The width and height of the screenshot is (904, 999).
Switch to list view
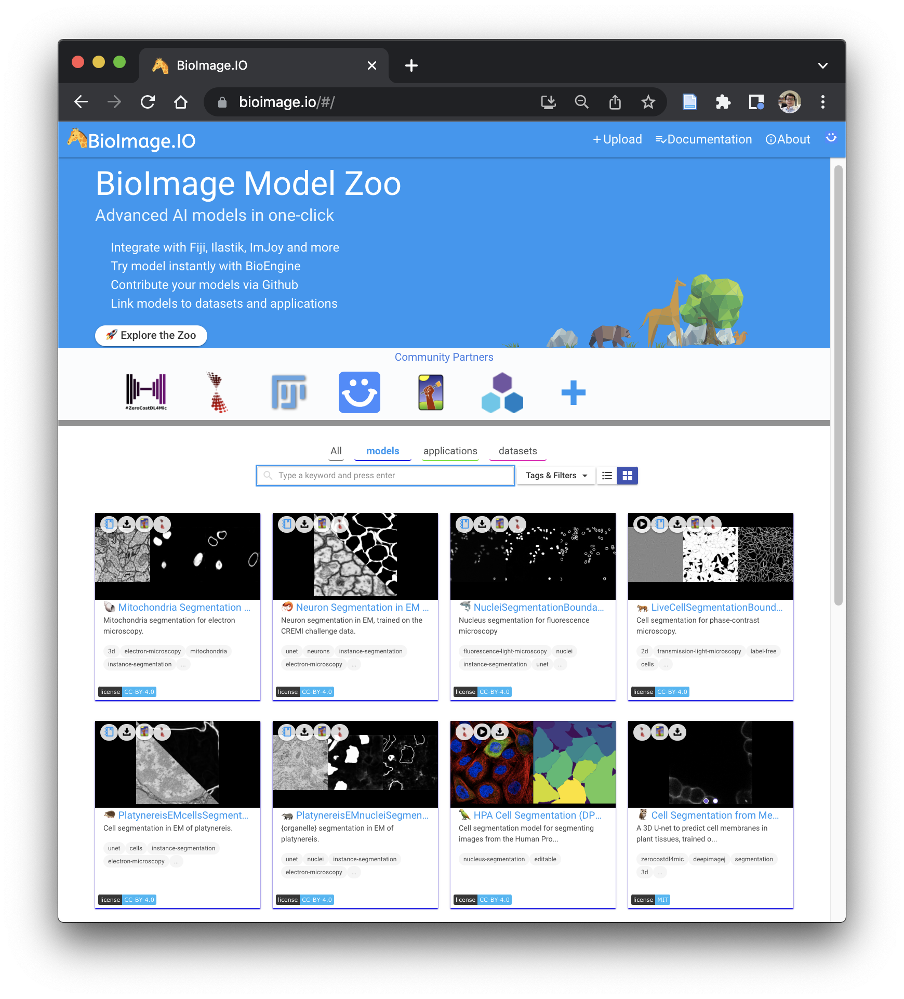(x=607, y=476)
